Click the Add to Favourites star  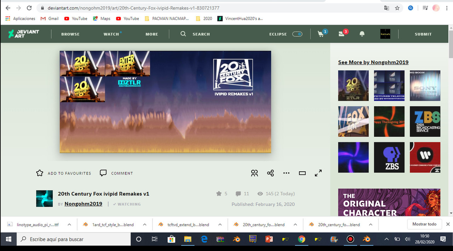[40, 173]
